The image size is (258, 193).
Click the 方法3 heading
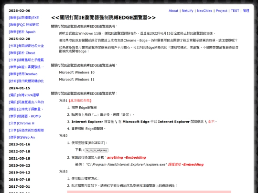[64, 172]
